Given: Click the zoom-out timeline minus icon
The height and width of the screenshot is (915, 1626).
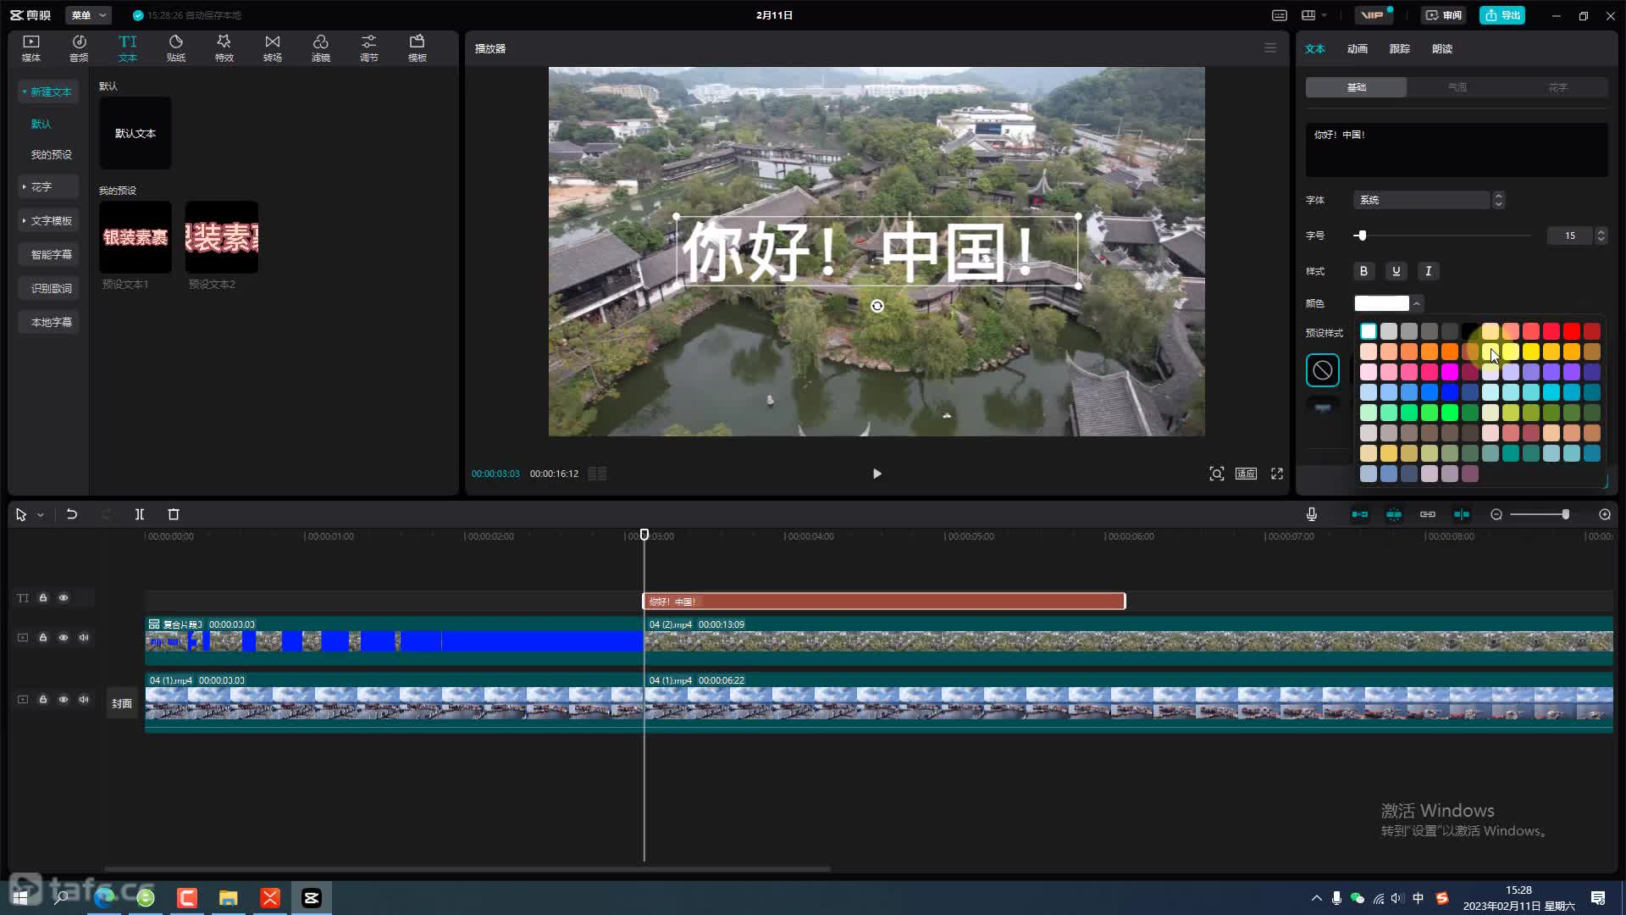Looking at the screenshot, I should tap(1496, 514).
